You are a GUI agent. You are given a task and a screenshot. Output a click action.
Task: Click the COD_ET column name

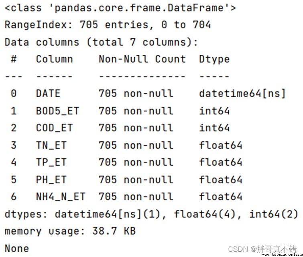tap(55, 128)
